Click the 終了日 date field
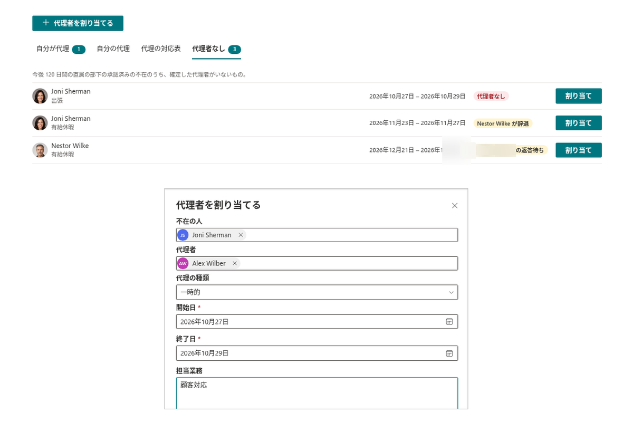 [317, 353]
